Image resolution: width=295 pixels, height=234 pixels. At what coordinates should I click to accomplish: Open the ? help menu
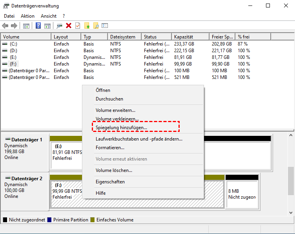tap(64, 16)
